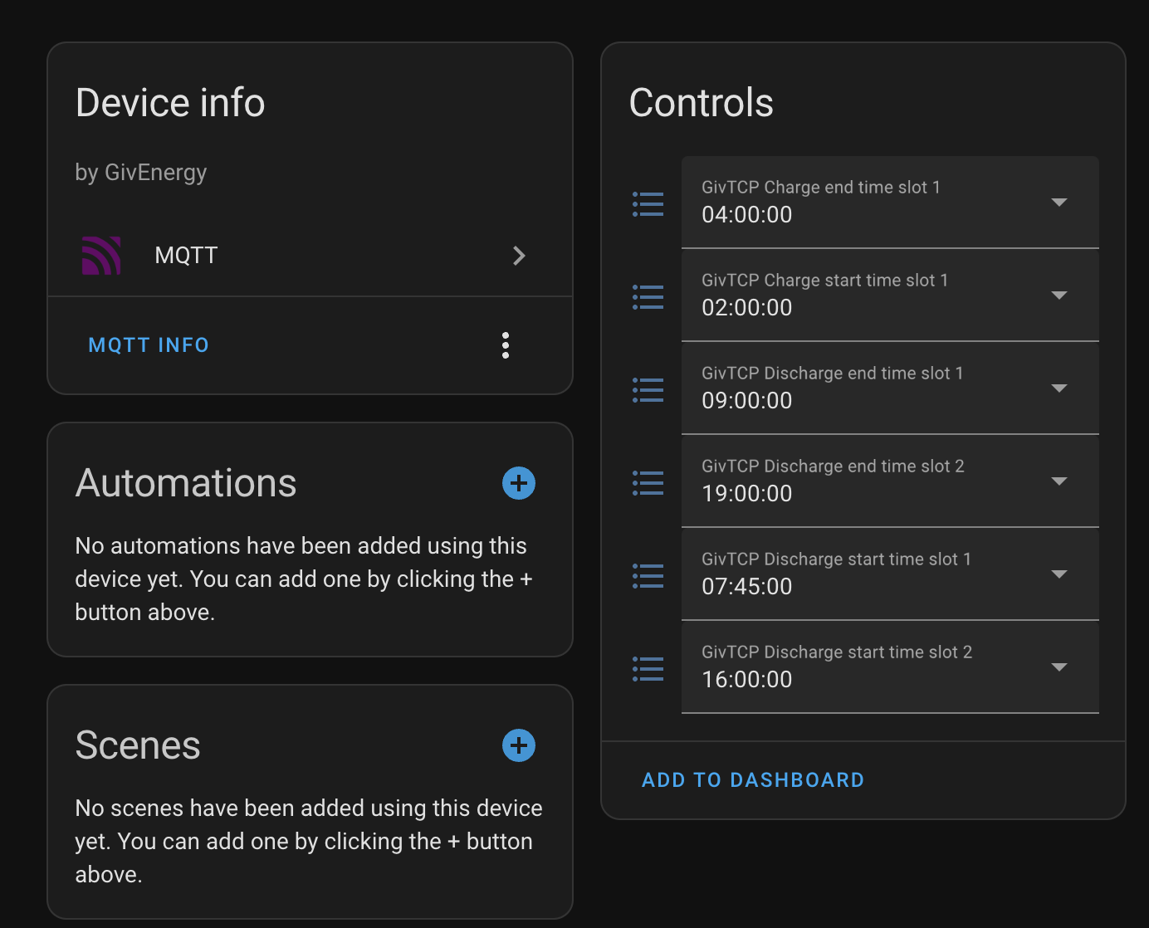Click list icon beside Discharge end time slot 2
The width and height of the screenshot is (1149, 928).
coord(648,482)
